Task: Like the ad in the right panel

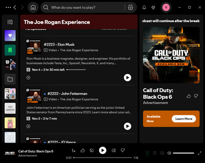Action: click(x=189, y=96)
